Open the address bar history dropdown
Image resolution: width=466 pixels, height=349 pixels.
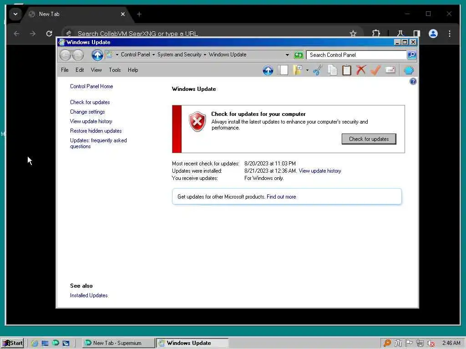tap(287, 55)
